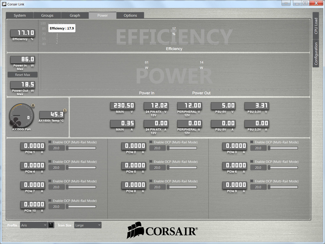
Task: Check Enable OCP for PCIe 9
Action: pyautogui.click(x=252, y=181)
